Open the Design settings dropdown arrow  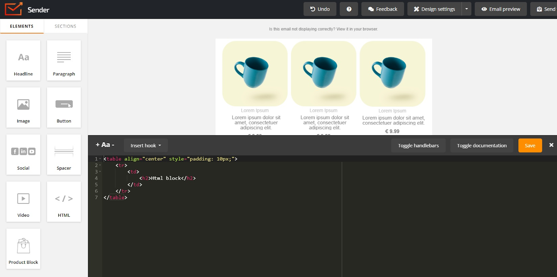click(466, 9)
